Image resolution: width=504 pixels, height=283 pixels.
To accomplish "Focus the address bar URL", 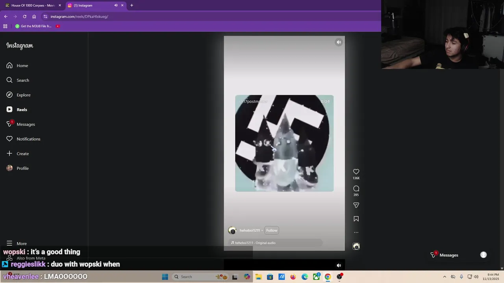I will click(79, 17).
